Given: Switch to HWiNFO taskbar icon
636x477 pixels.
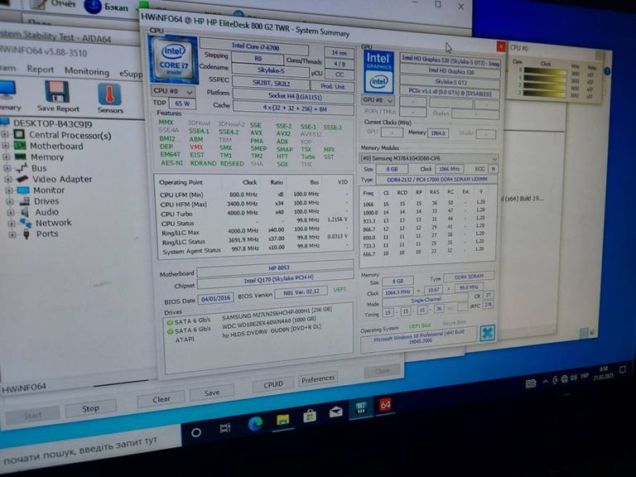Looking at the screenshot, I should [360, 407].
